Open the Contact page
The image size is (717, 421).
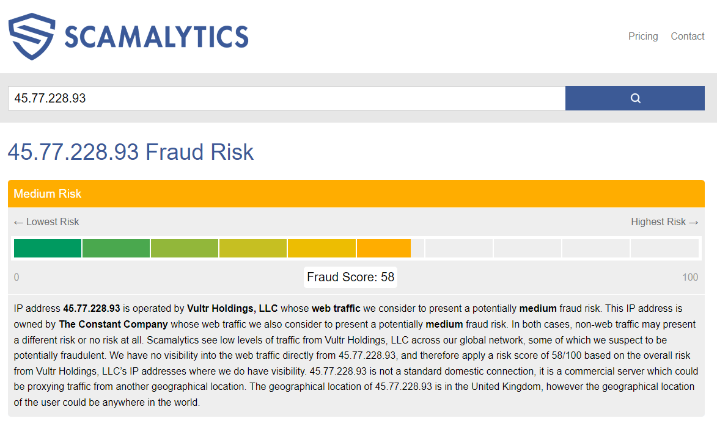[x=687, y=36]
